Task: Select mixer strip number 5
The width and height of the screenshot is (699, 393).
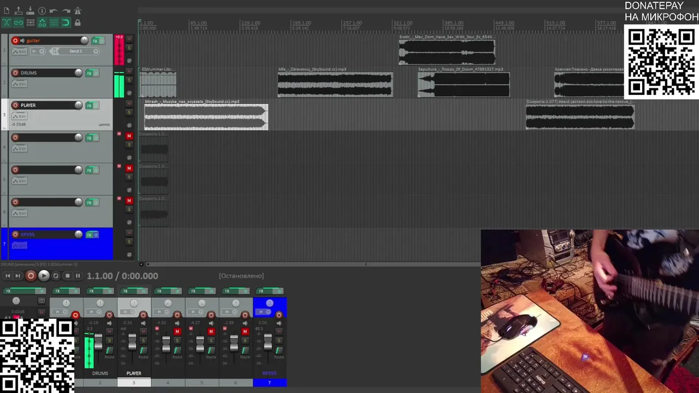Action: (202, 383)
